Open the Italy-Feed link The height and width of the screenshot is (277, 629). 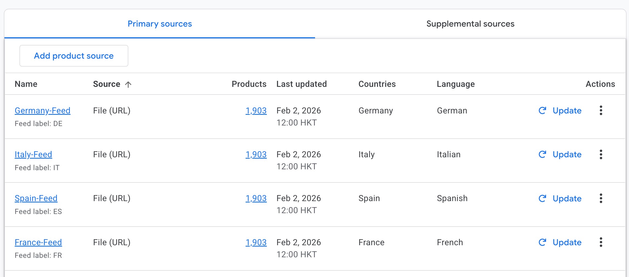tap(33, 155)
